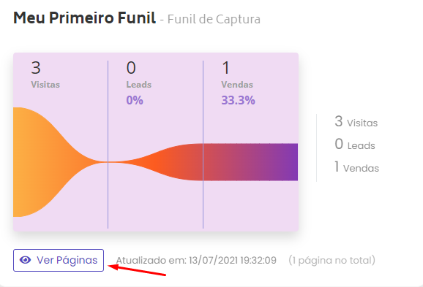Click the eye icon in Ver Páginas

(x=25, y=260)
